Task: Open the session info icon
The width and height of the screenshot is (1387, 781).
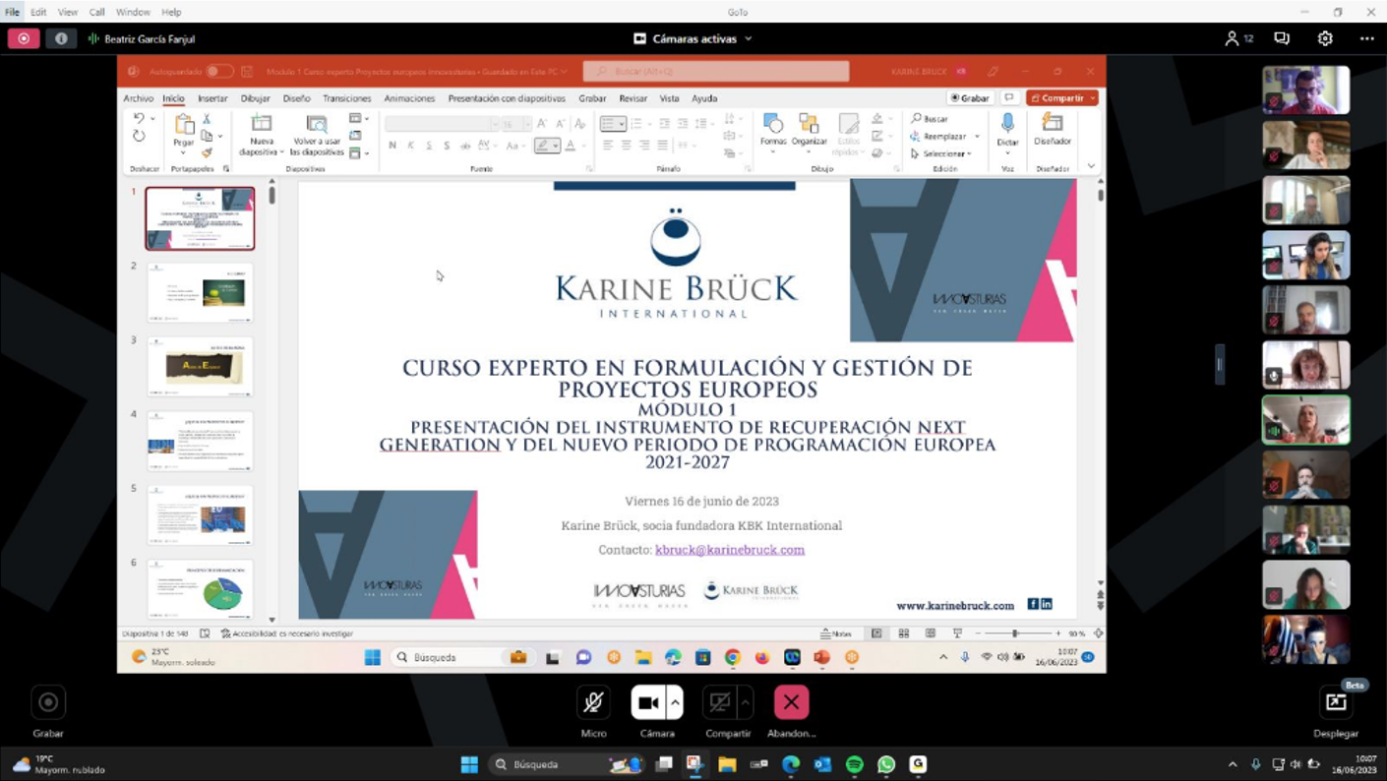Action: 61,38
